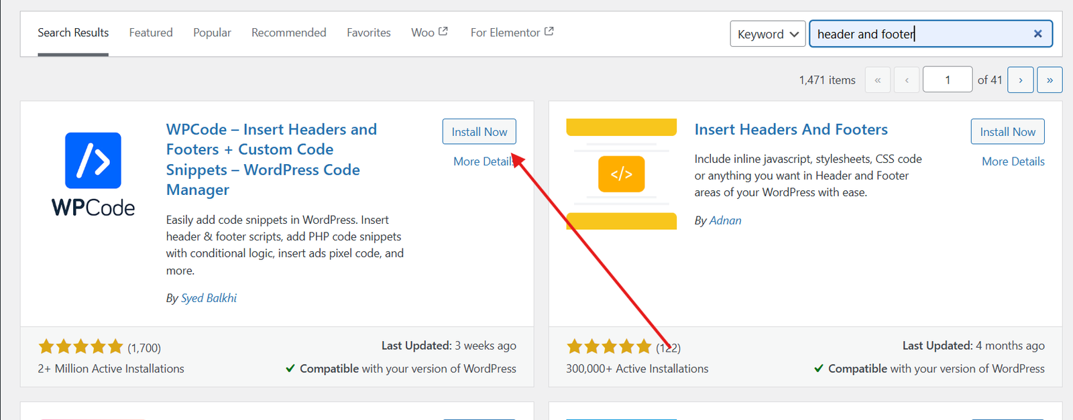This screenshot has height=420, width=1073.
Task: Click the current page number field
Action: [948, 80]
